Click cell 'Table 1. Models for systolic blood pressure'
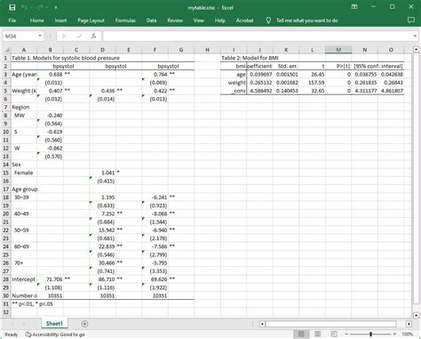Image resolution: width=421 pixels, height=339 pixels. tap(66, 58)
